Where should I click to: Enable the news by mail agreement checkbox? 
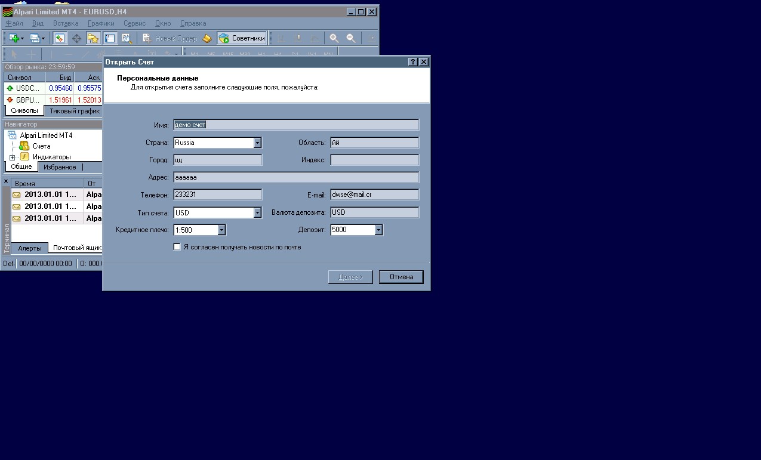click(x=177, y=246)
